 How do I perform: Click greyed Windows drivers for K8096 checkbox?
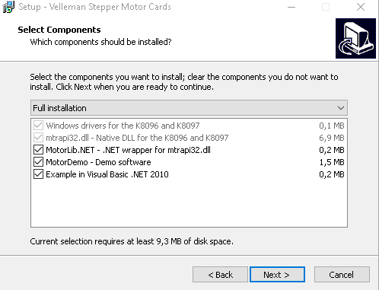[38, 126]
